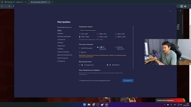Image resolution: width=191 pixels, height=107 pixels.
Task: Open the Горячие клавиши section
Action: [63, 52]
